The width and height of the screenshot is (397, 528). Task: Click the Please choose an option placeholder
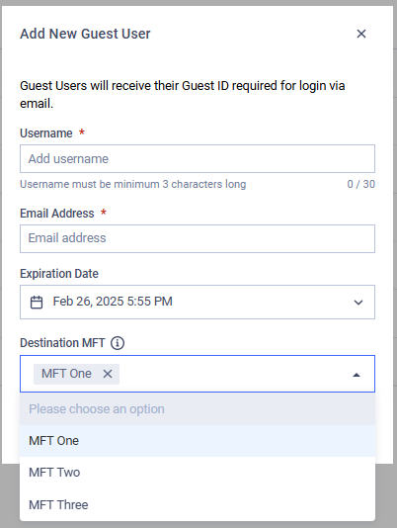pos(97,408)
